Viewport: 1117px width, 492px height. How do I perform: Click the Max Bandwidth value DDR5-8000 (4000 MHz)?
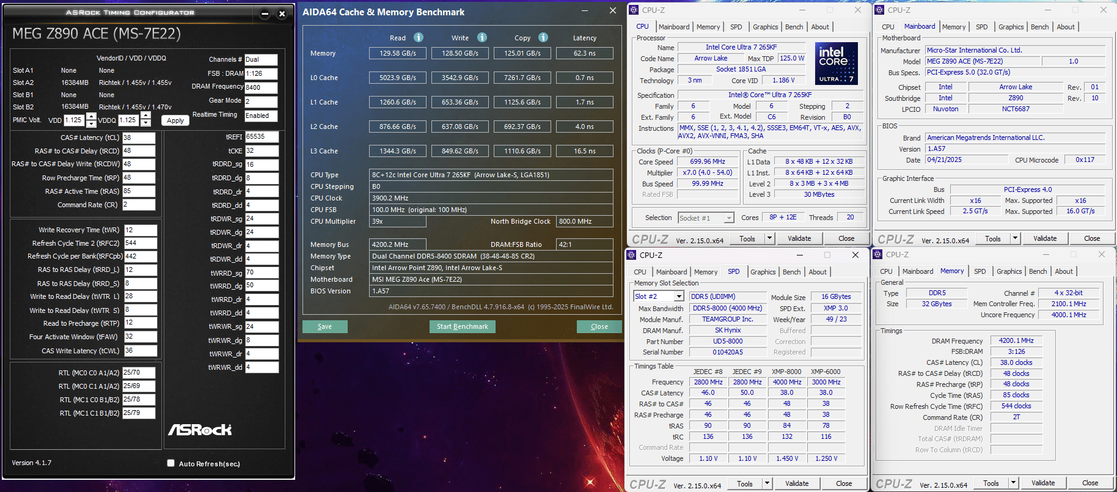[727, 308]
